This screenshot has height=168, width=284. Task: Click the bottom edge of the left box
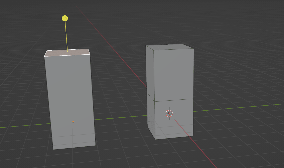coord(74,148)
